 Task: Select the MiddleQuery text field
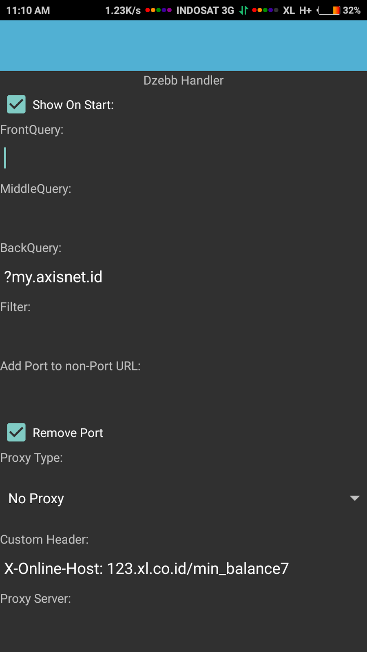click(183, 218)
